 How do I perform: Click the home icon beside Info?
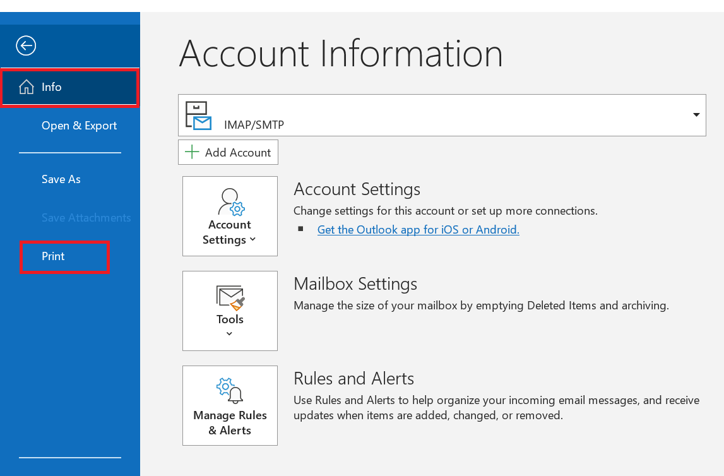tap(27, 86)
